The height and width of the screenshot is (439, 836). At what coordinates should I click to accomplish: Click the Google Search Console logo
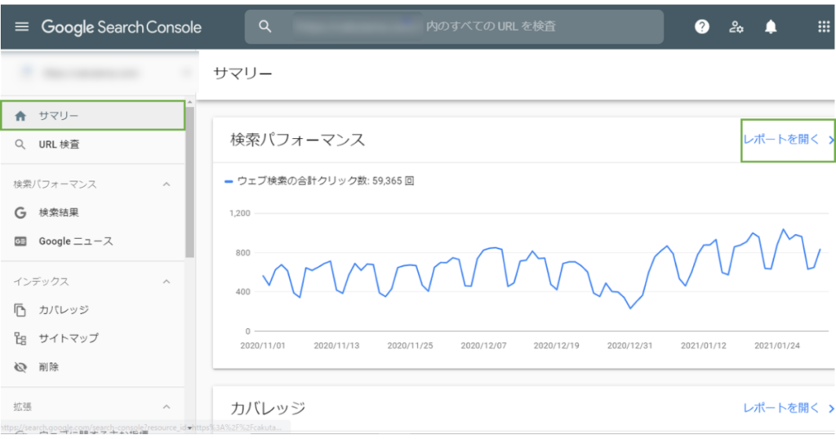click(x=121, y=27)
